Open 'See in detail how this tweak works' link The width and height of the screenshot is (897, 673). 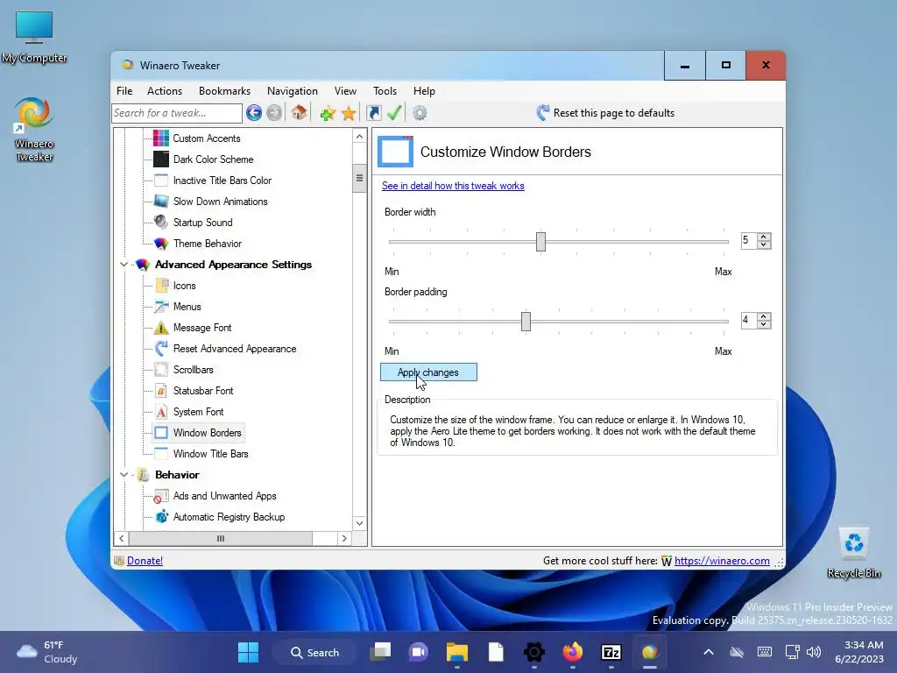[453, 186]
